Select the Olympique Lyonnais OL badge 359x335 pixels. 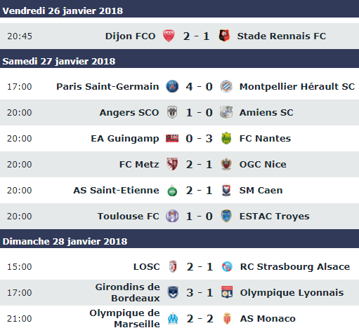point(227,292)
